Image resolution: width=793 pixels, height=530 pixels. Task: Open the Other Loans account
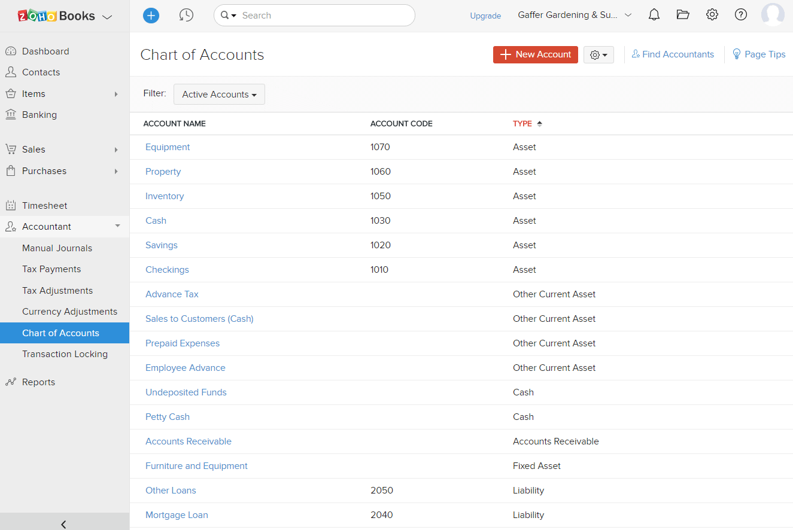[x=171, y=491]
